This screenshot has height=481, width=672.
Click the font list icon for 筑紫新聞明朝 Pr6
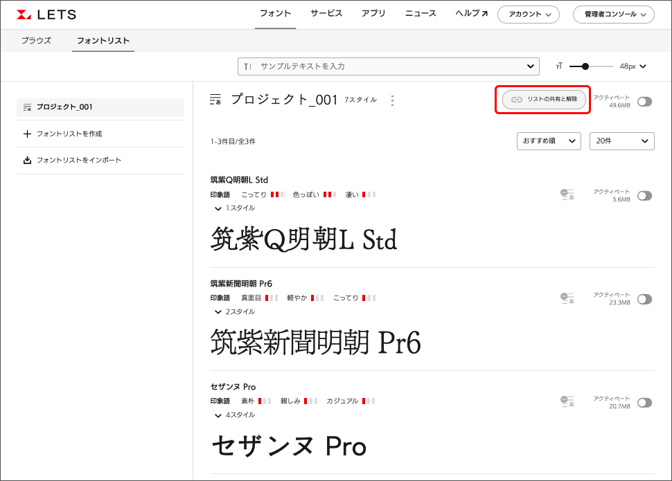pos(567,298)
